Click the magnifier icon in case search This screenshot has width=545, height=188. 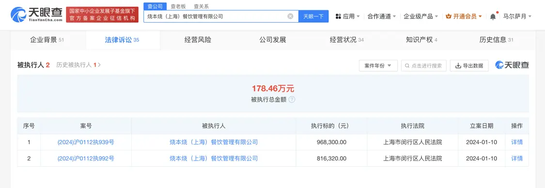407,66
